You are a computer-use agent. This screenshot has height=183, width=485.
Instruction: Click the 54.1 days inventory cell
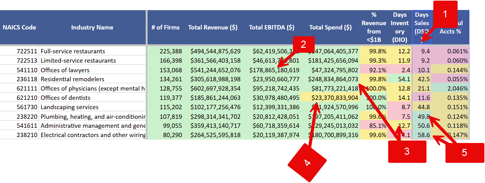pos(400,79)
